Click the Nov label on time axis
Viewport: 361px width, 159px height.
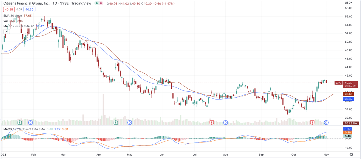pos(326,154)
